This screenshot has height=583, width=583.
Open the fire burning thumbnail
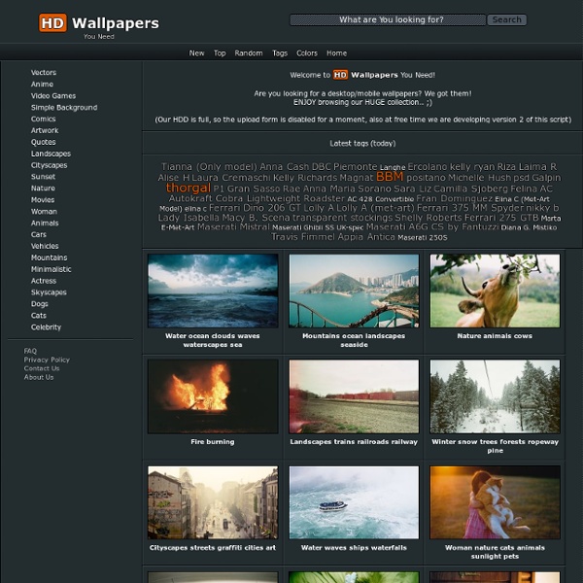click(213, 396)
